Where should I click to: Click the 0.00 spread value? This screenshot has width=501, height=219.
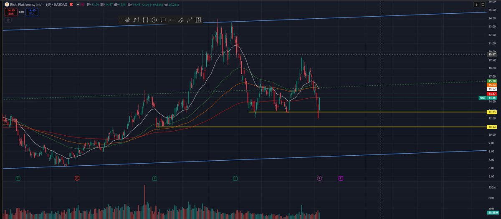coord(21,12)
